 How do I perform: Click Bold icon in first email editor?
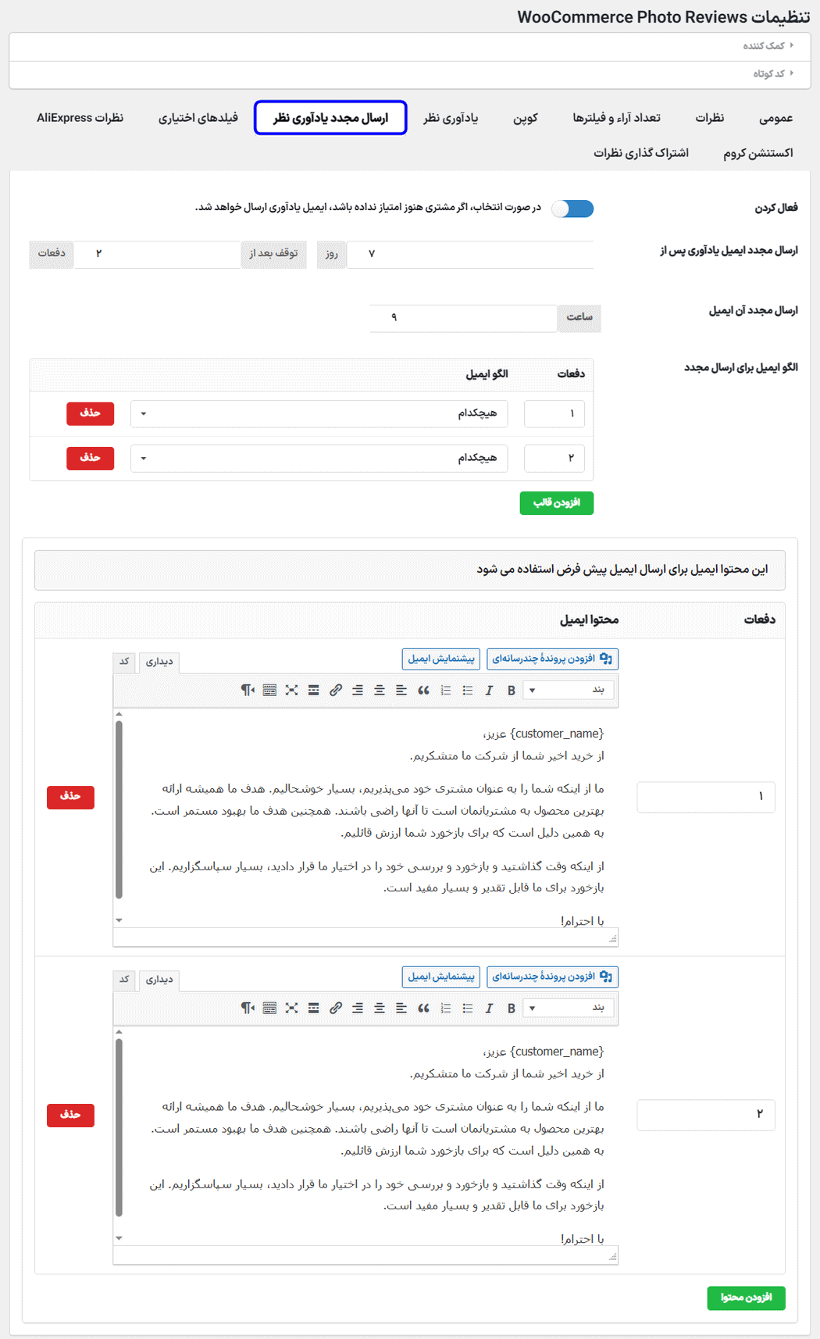511,691
